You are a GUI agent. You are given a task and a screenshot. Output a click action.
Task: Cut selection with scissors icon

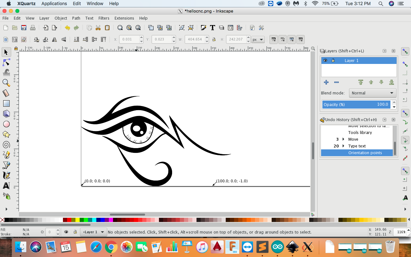pos(98,28)
